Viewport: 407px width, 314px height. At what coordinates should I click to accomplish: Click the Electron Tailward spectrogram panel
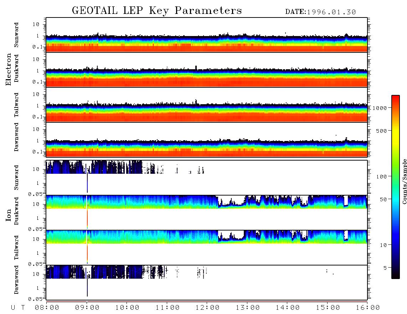tap(207, 105)
